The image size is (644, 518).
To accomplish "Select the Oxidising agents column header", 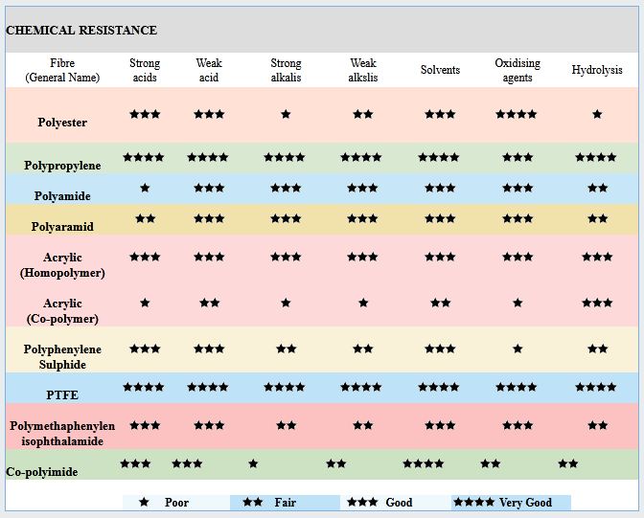I will point(517,71).
